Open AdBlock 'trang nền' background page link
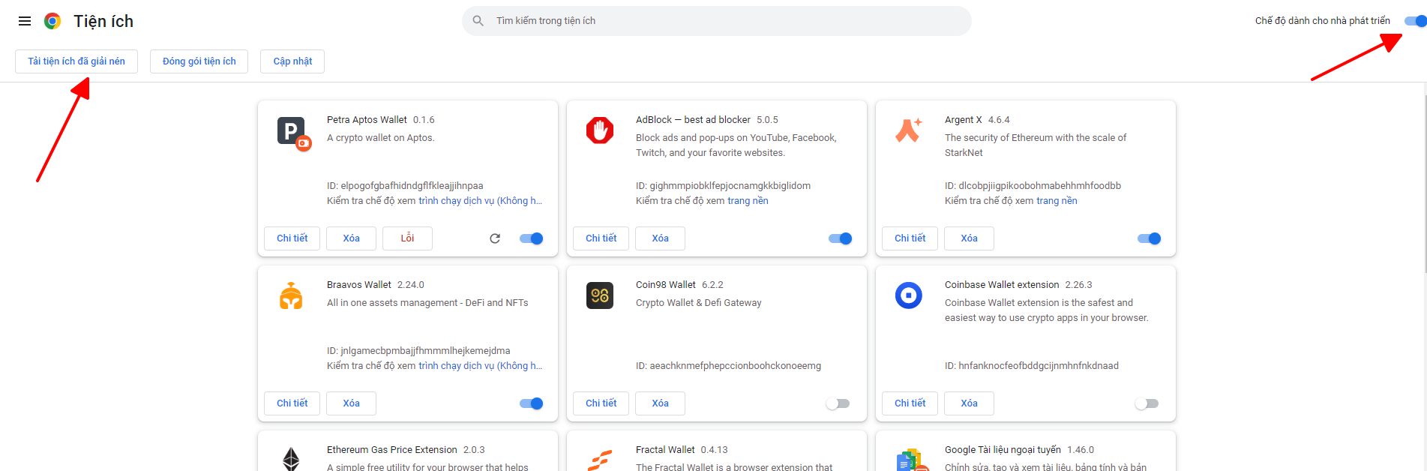1427x471 pixels. coord(748,201)
